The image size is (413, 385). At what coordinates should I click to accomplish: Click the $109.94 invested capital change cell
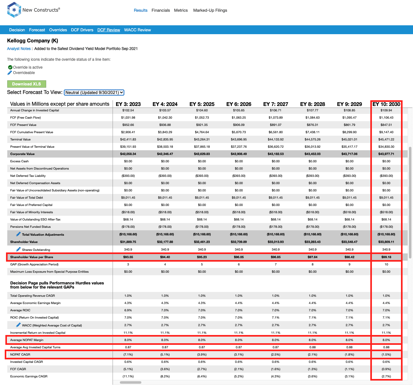coord(386,110)
